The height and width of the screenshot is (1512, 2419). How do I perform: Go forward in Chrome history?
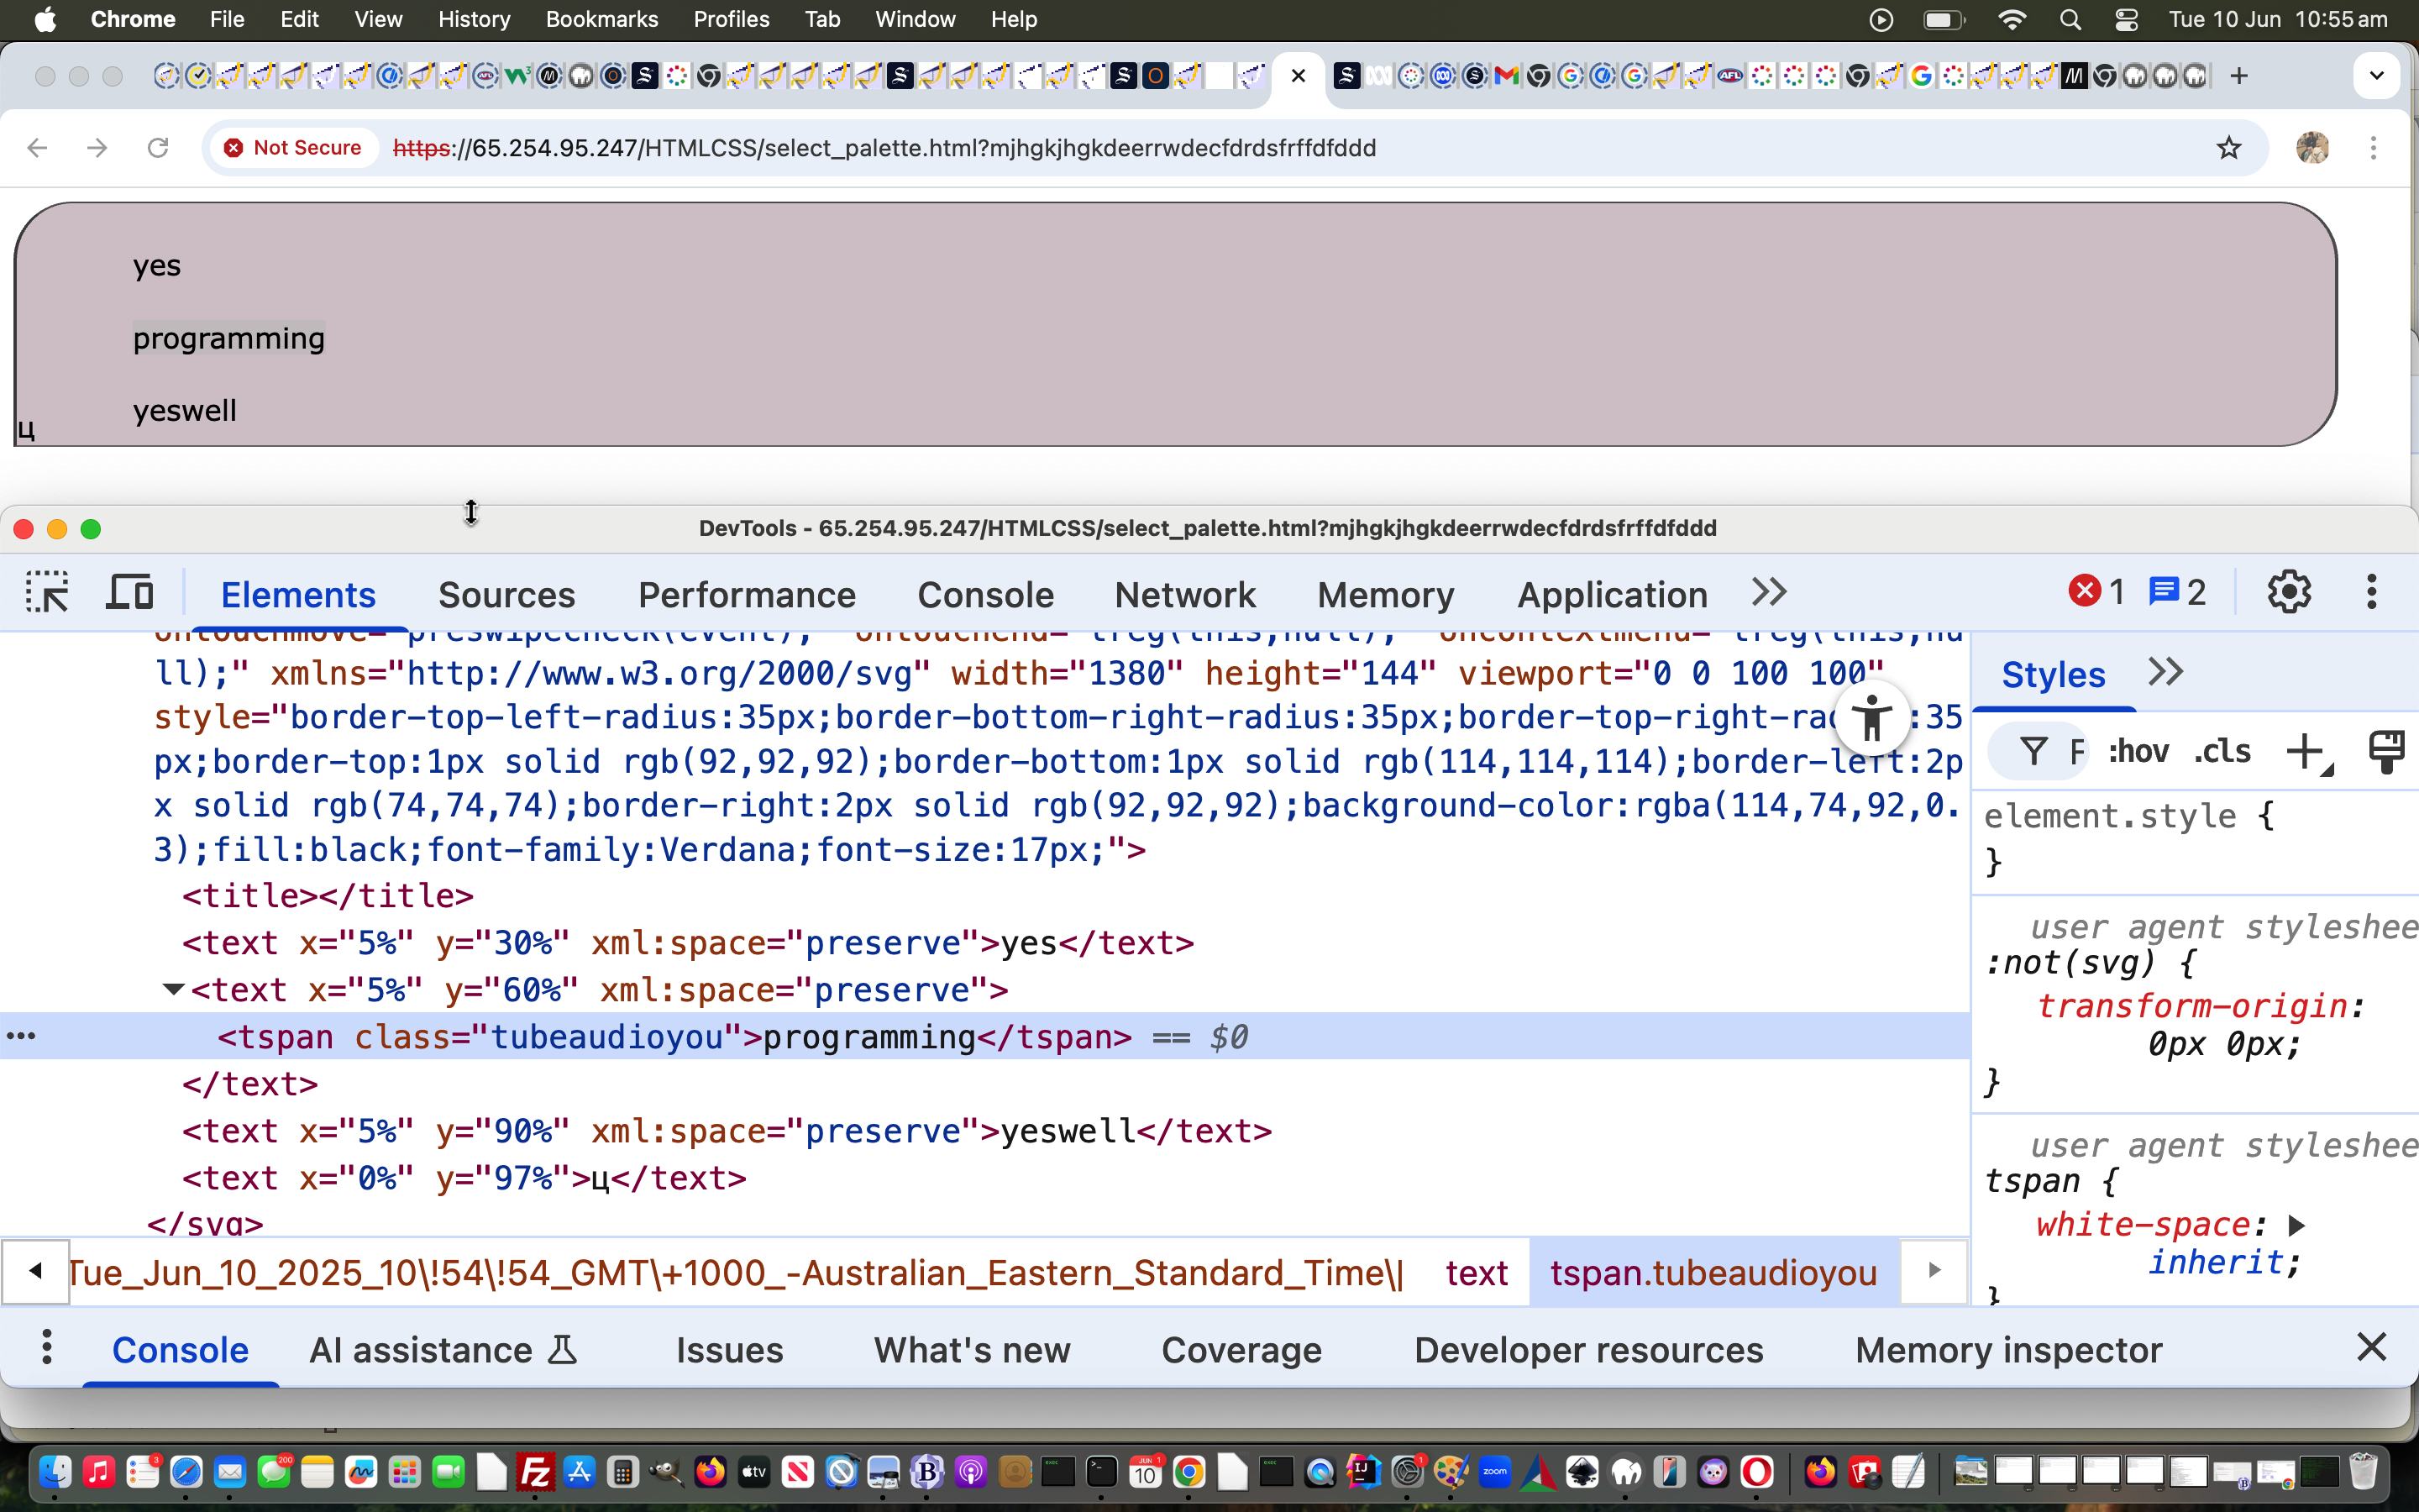click(x=97, y=148)
